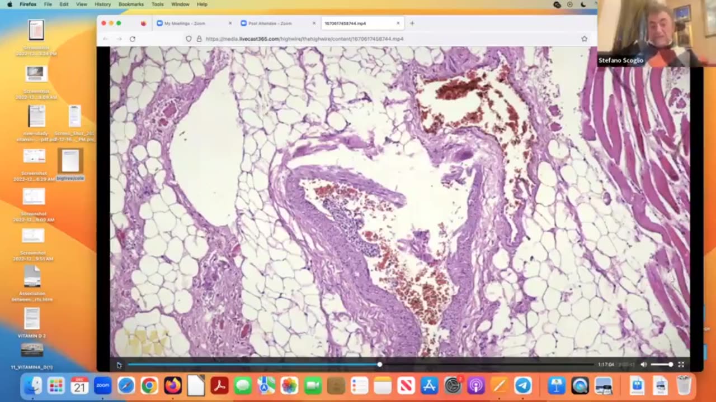Open the Help menu

(202, 4)
